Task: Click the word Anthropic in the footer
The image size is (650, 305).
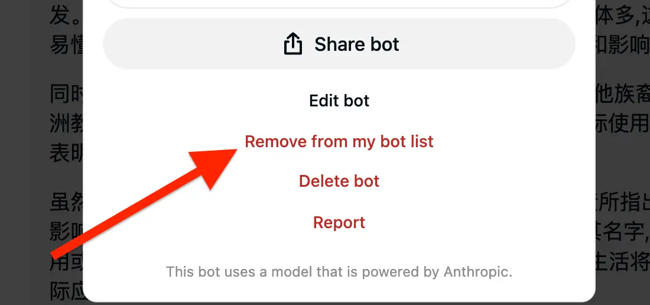Action: (x=477, y=272)
